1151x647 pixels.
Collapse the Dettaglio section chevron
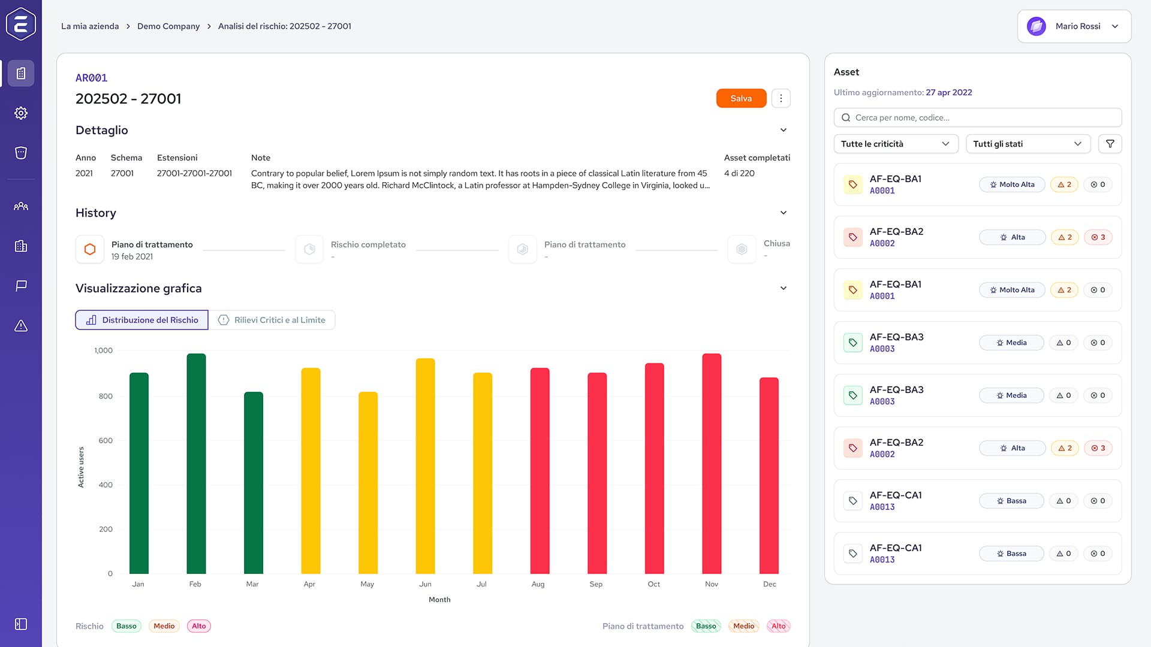pos(783,130)
